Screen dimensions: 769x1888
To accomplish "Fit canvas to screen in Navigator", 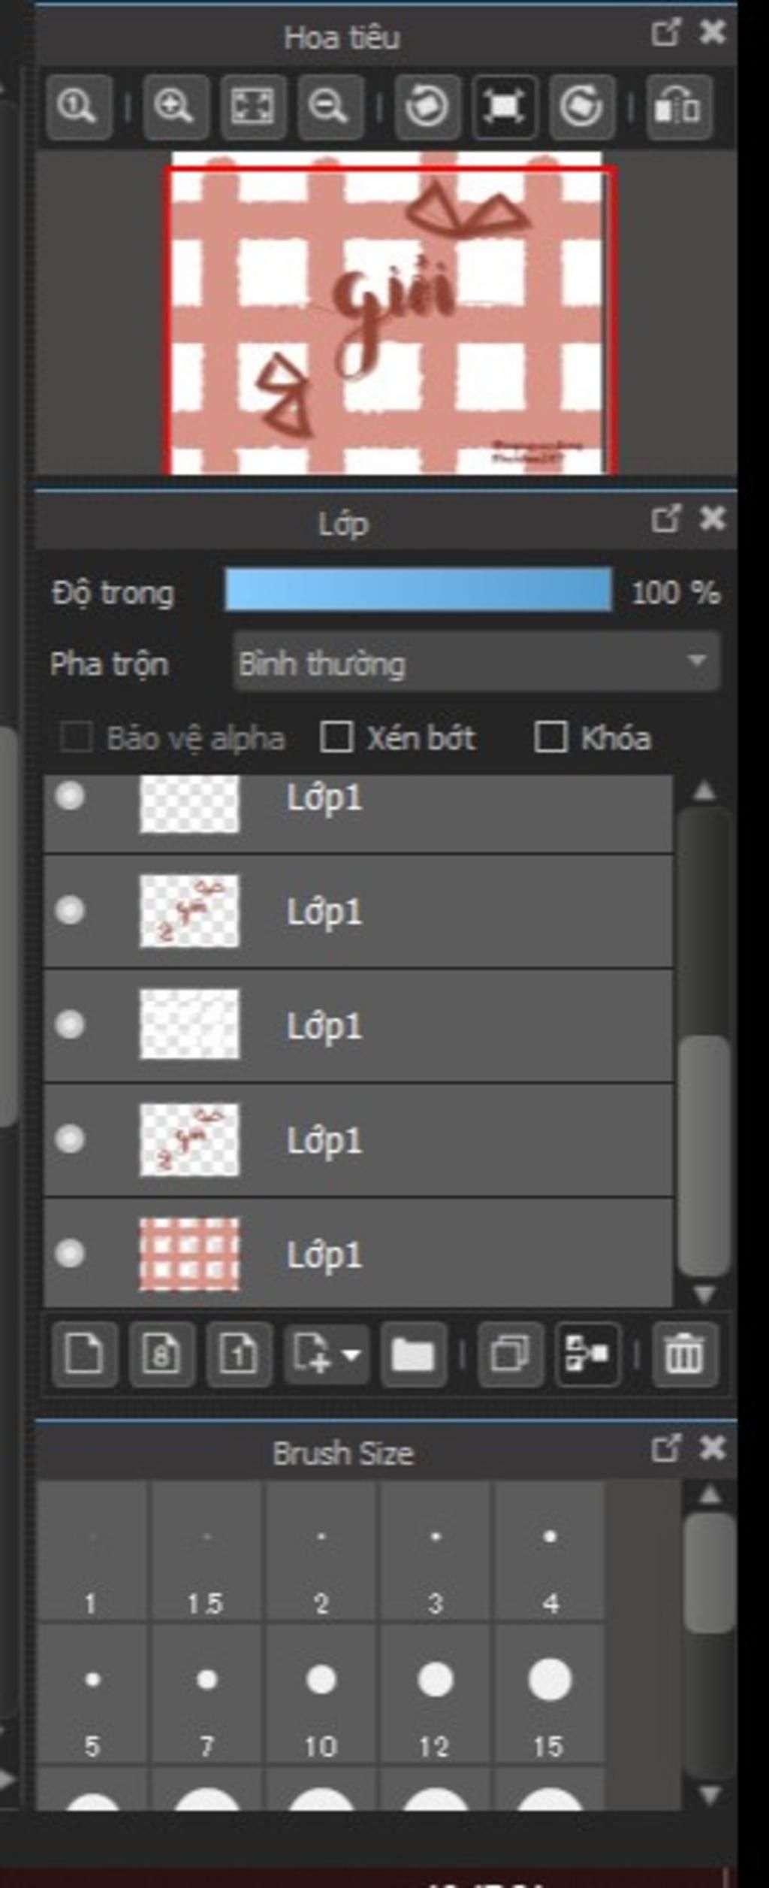I will pos(252,106).
